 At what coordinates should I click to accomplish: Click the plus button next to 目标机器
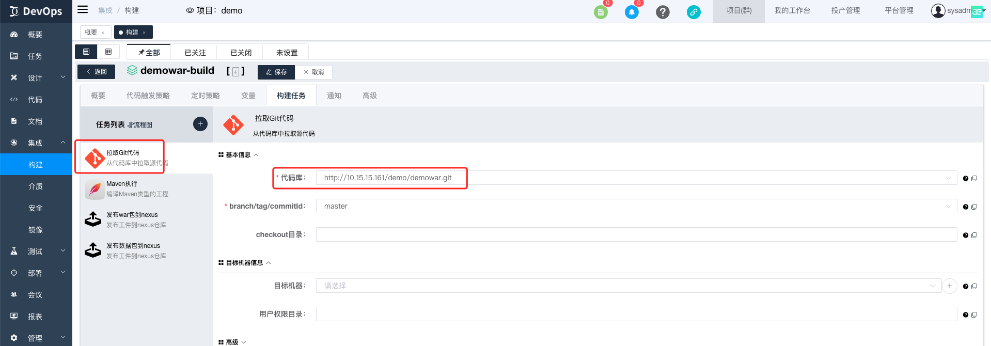[950, 286]
